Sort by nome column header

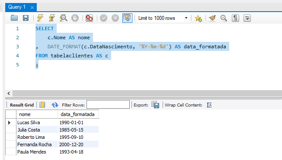[37, 114]
